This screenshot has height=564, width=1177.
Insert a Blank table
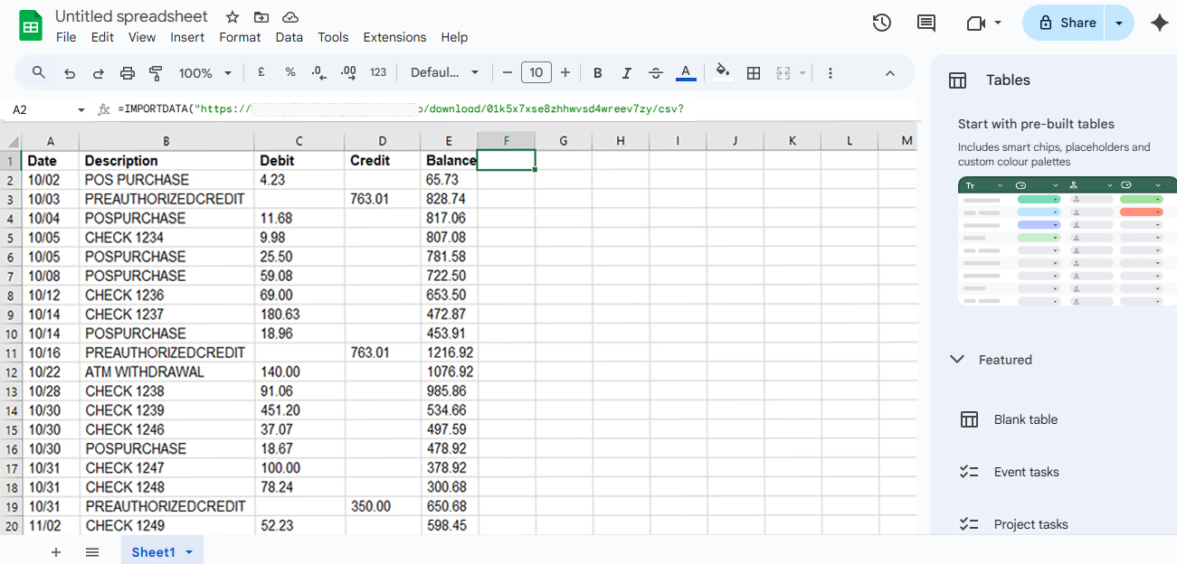tap(1026, 419)
